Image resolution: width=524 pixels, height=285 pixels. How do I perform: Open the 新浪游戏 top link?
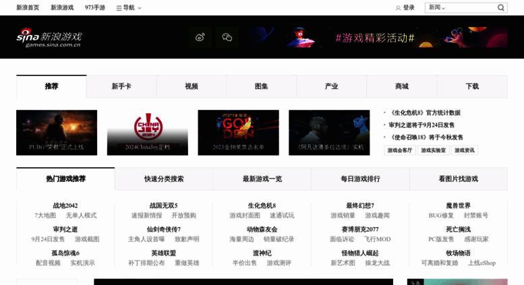click(x=62, y=7)
